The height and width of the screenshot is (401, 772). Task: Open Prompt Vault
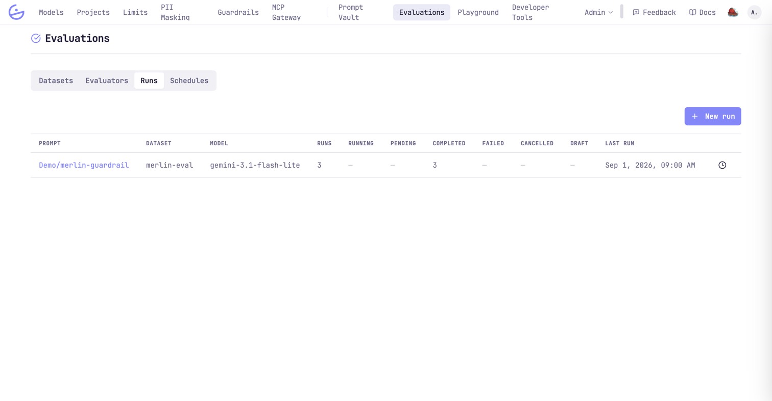point(351,12)
